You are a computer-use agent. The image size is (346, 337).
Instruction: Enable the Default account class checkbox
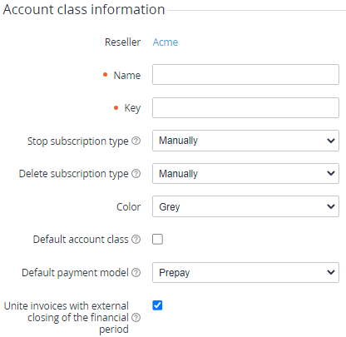tap(157, 239)
